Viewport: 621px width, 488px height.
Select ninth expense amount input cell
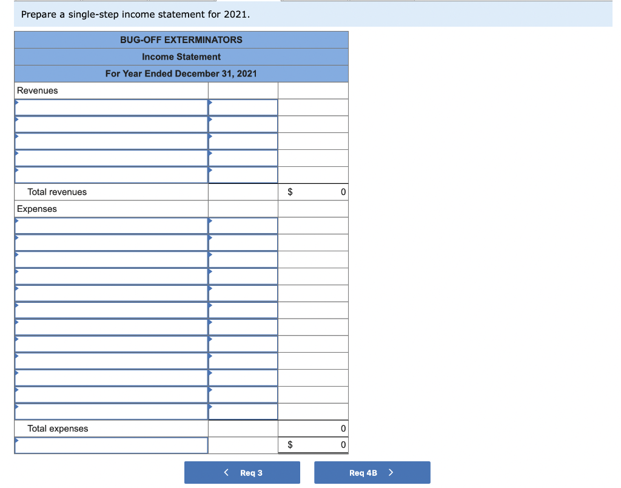click(243, 361)
